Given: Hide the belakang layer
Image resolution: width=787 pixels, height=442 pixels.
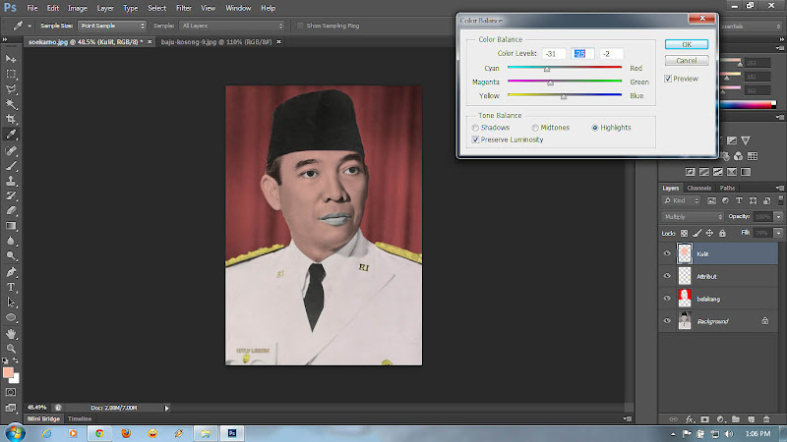Looking at the screenshot, I should [x=667, y=299].
